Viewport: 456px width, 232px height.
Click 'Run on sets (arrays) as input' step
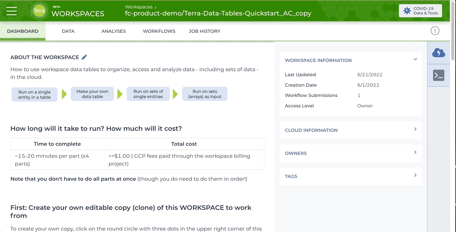click(205, 94)
